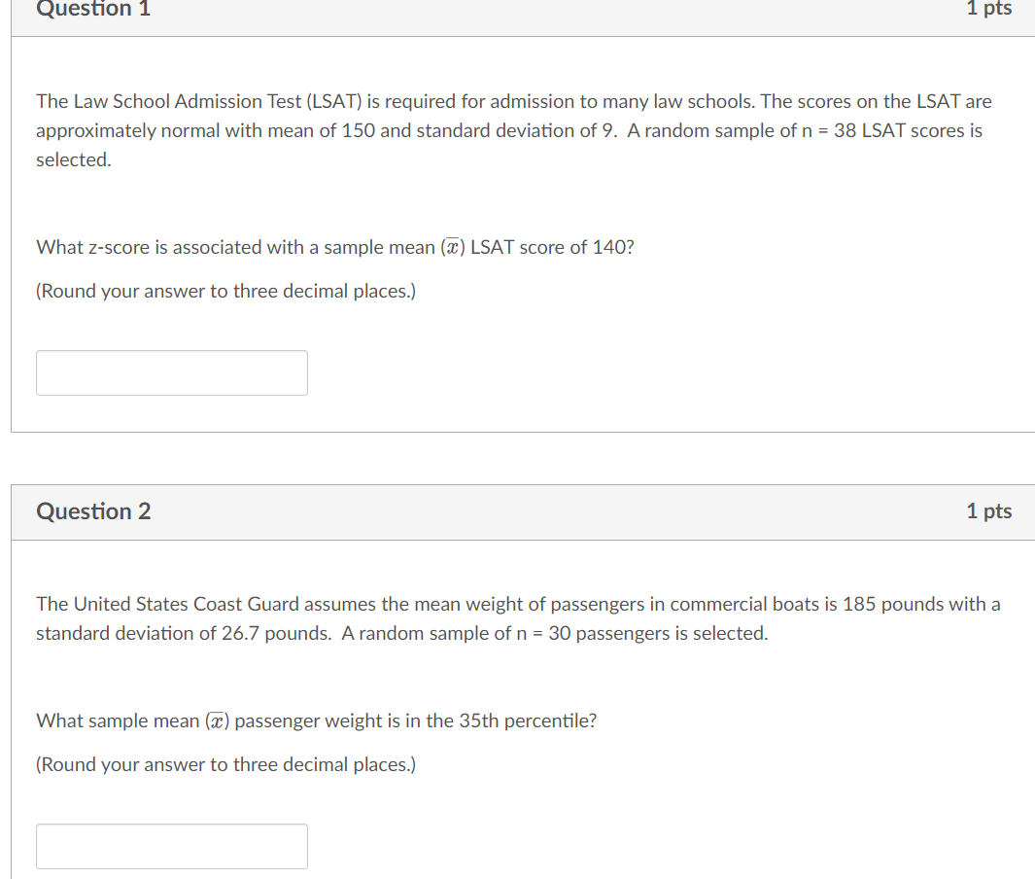The width and height of the screenshot is (1035, 879).
Task: Select the Question 1 header
Action: coord(92,10)
